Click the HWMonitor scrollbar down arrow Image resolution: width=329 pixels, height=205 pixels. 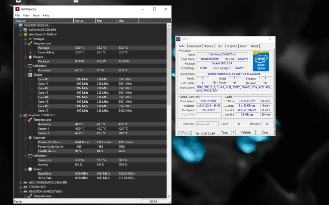coord(169,196)
